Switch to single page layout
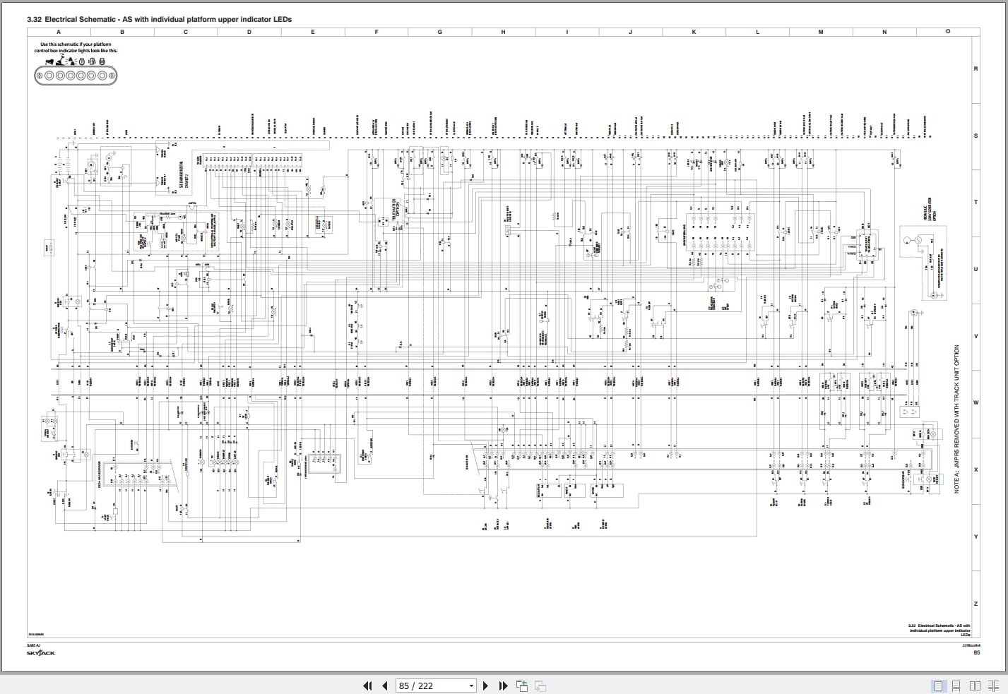Image resolution: width=1008 pixels, height=694 pixels. 939,686
